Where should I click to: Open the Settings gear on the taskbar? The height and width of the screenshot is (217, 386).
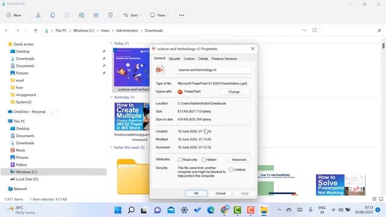(x=184, y=210)
